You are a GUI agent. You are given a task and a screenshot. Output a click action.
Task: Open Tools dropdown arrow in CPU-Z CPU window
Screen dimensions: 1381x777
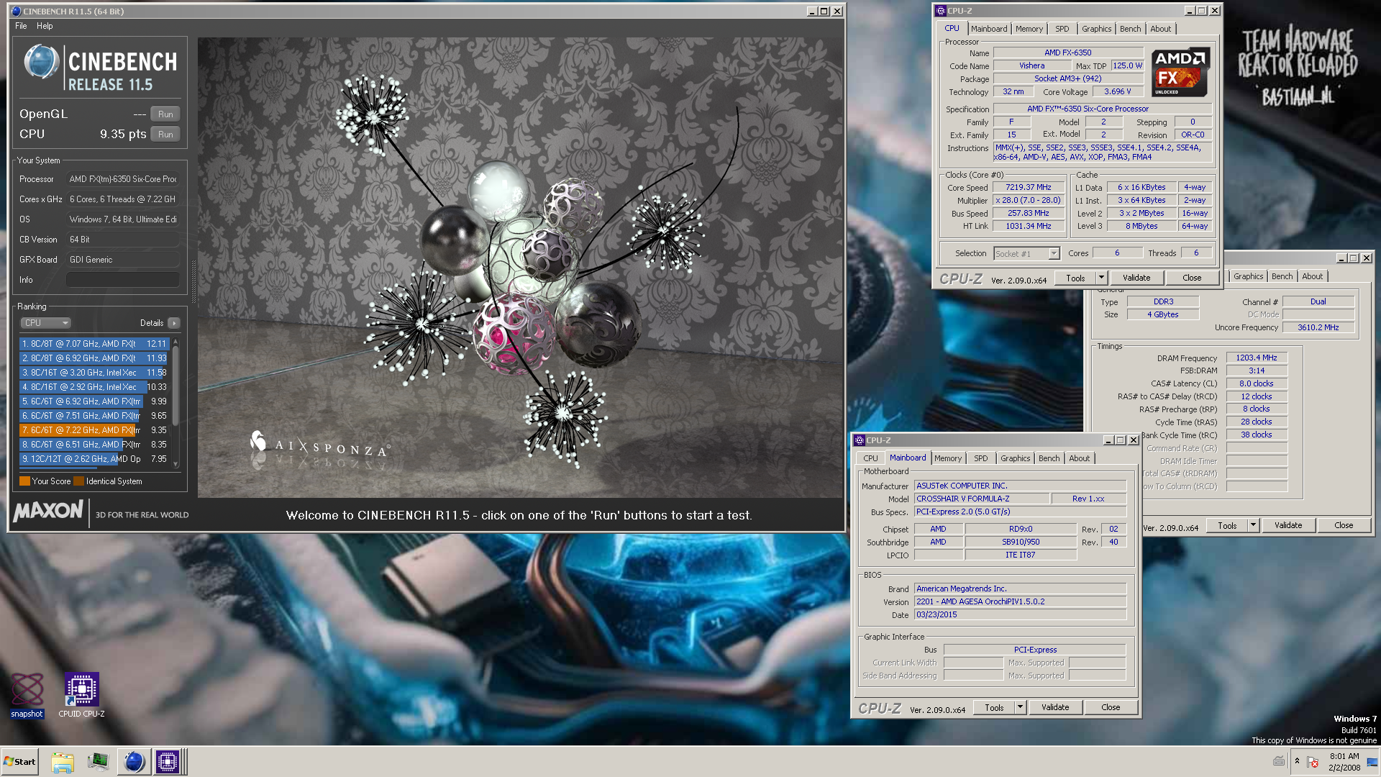tap(1101, 278)
